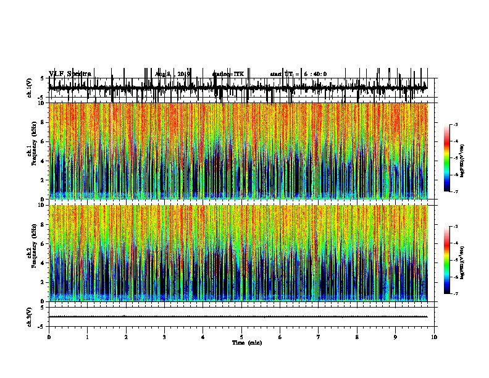Click time axis tick label "3"
The width and height of the screenshot is (489, 378).
[164, 337]
